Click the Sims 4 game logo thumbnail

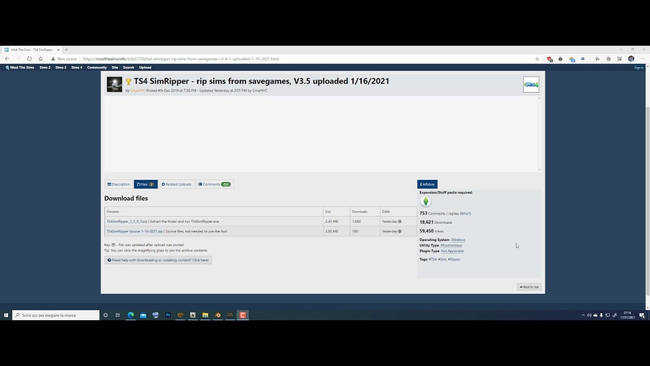pos(531,84)
